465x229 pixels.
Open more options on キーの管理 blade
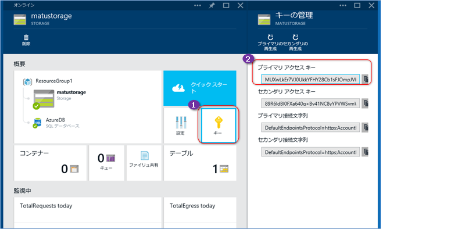(x=343, y=5)
